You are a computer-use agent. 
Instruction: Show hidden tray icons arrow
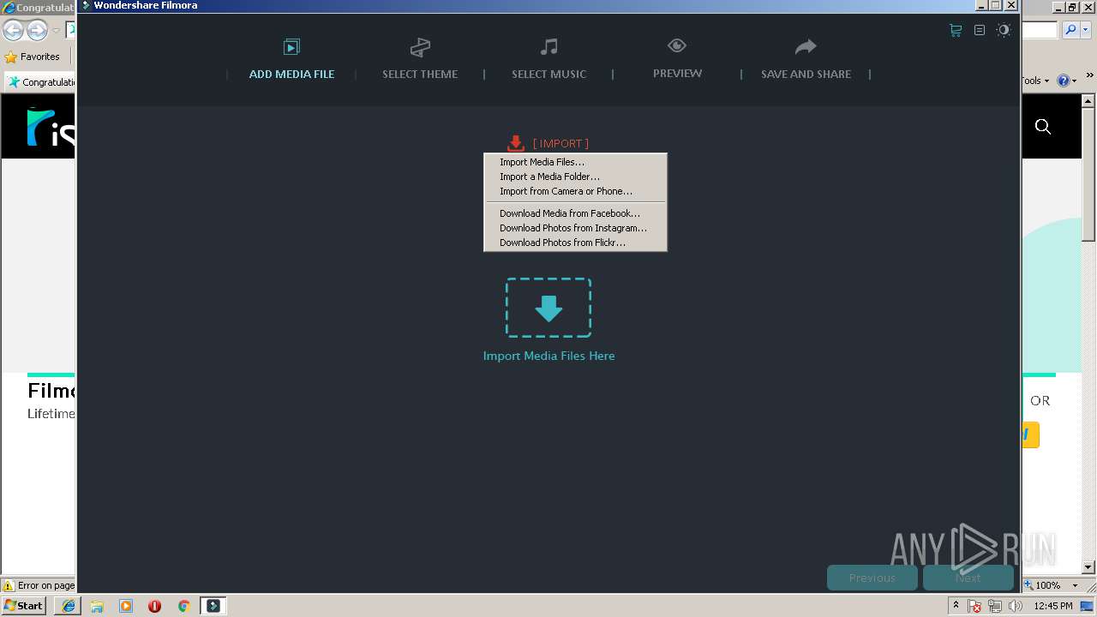tap(956, 606)
